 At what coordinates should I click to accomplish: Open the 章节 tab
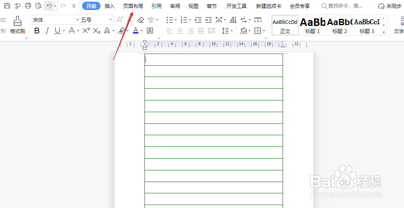point(212,6)
